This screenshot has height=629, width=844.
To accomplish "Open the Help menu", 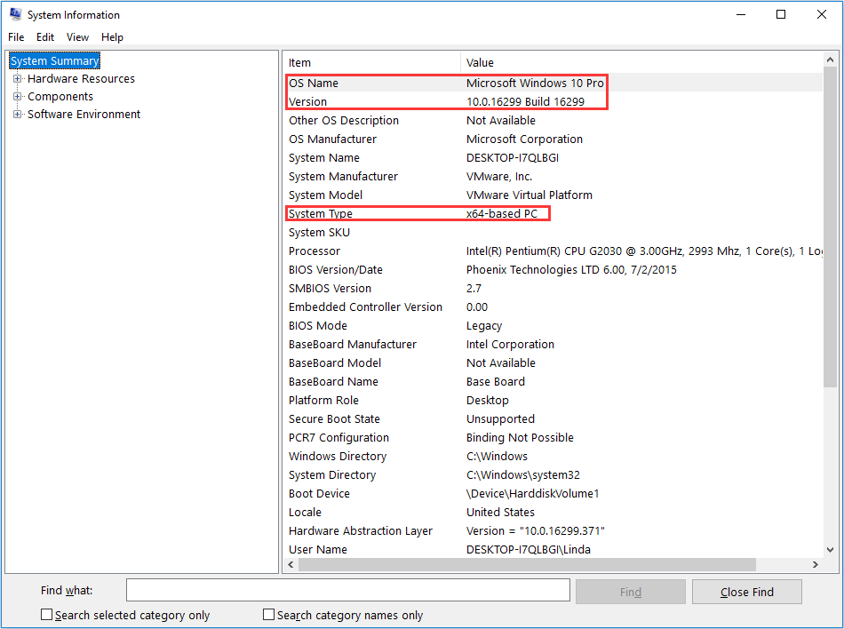I will point(112,37).
